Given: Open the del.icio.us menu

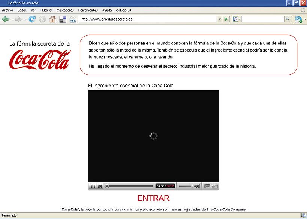Looking at the screenshot, I should (123, 10).
